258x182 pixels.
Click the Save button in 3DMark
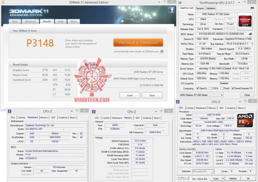pos(152,95)
